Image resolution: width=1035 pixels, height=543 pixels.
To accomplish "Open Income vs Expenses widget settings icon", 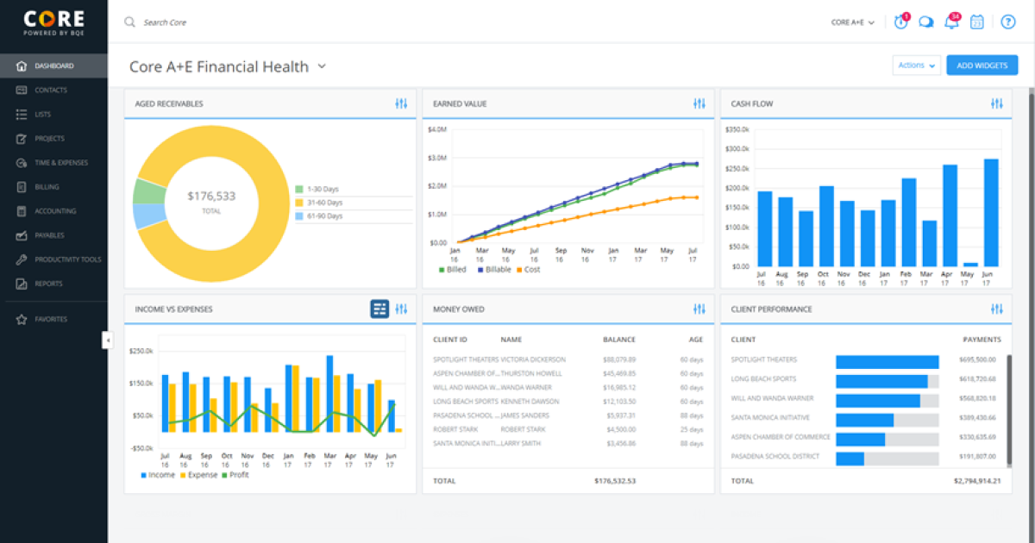I will tap(401, 309).
